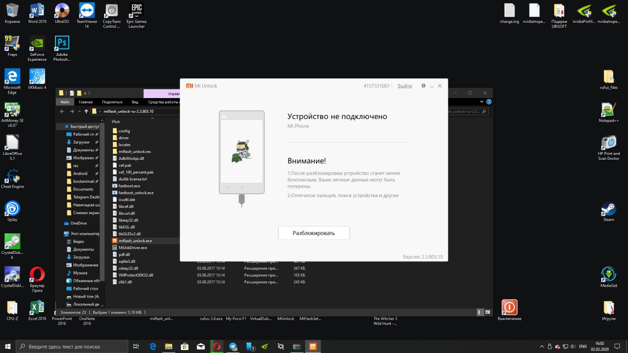Open the rufus_files desktop folder
The width and height of the screenshot is (628, 353).
609,79
